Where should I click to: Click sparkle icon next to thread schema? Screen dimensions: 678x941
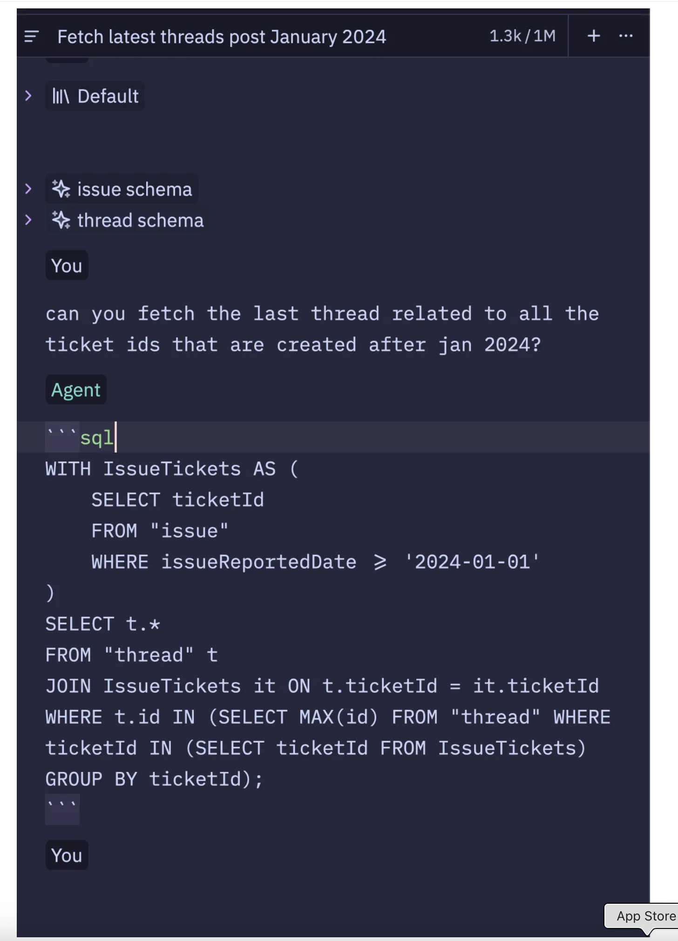coord(61,220)
